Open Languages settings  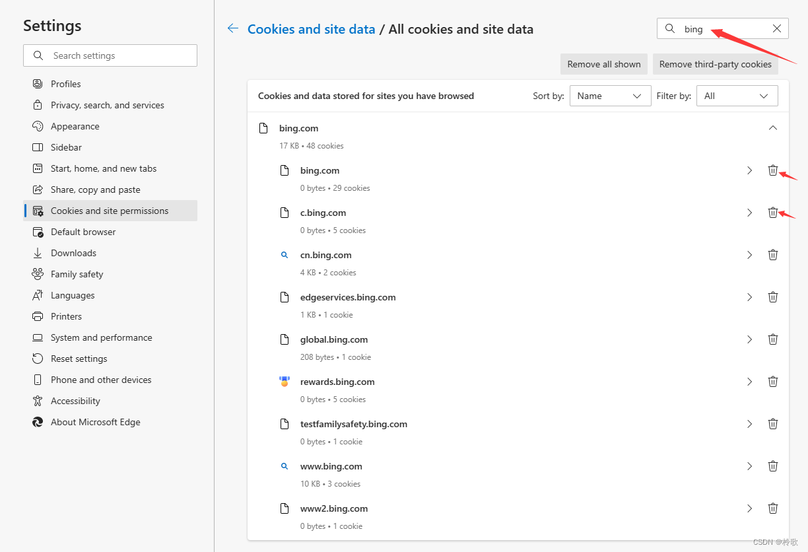coord(110,295)
